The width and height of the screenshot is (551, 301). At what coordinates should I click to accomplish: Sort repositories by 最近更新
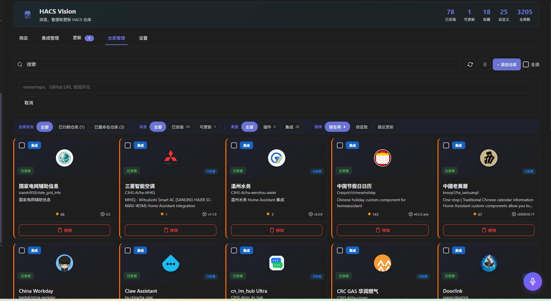point(386,127)
